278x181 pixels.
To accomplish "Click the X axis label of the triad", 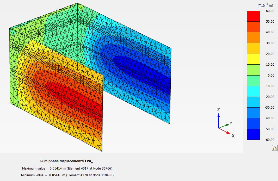I will point(233,136).
